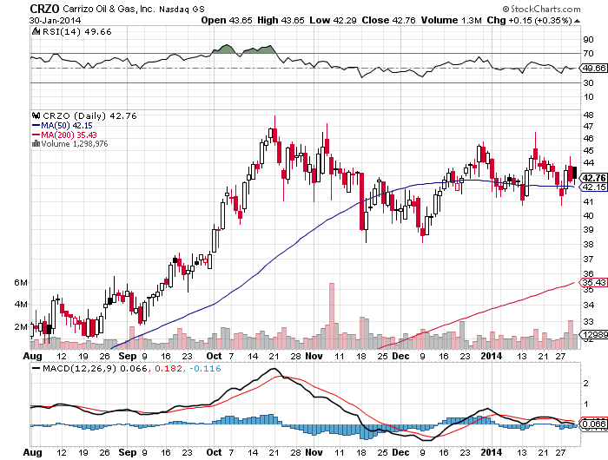Click Nov on the price chart date axis
The width and height of the screenshot is (608, 460).
pos(314,356)
